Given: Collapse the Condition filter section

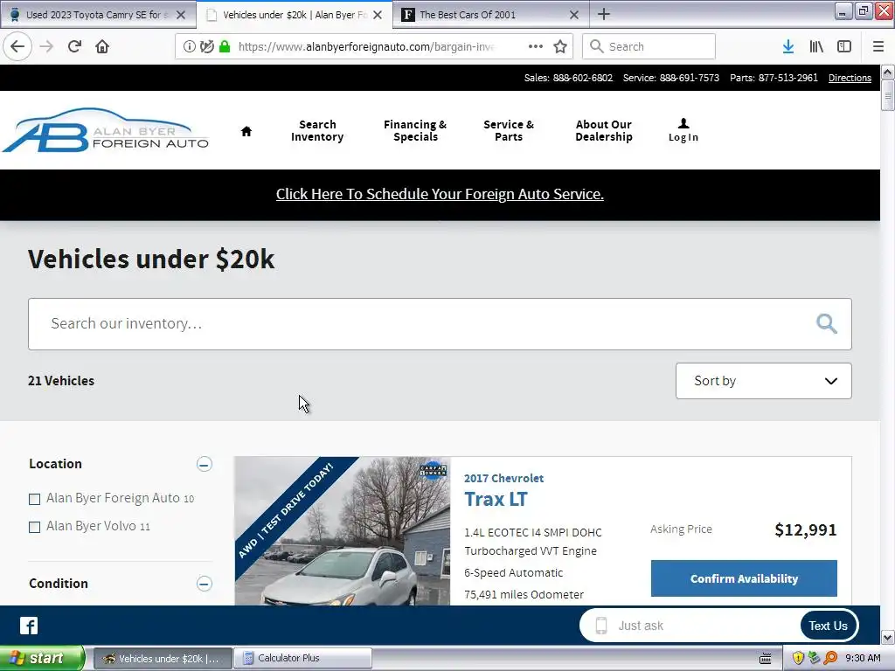Looking at the screenshot, I should click(205, 584).
